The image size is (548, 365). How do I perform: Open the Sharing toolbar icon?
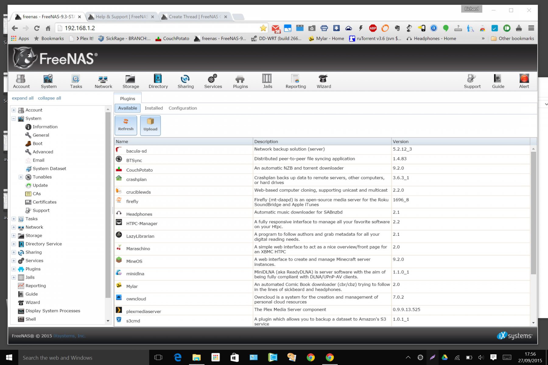point(185,81)
